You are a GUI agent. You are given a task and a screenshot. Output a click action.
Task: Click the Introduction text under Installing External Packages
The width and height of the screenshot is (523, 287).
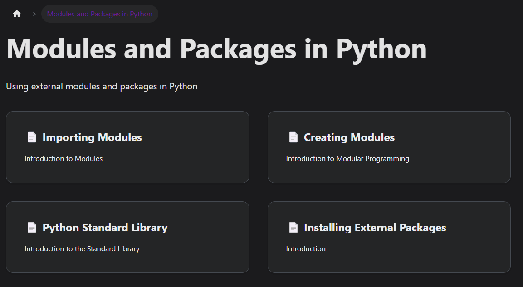click(x=306, y=249)
